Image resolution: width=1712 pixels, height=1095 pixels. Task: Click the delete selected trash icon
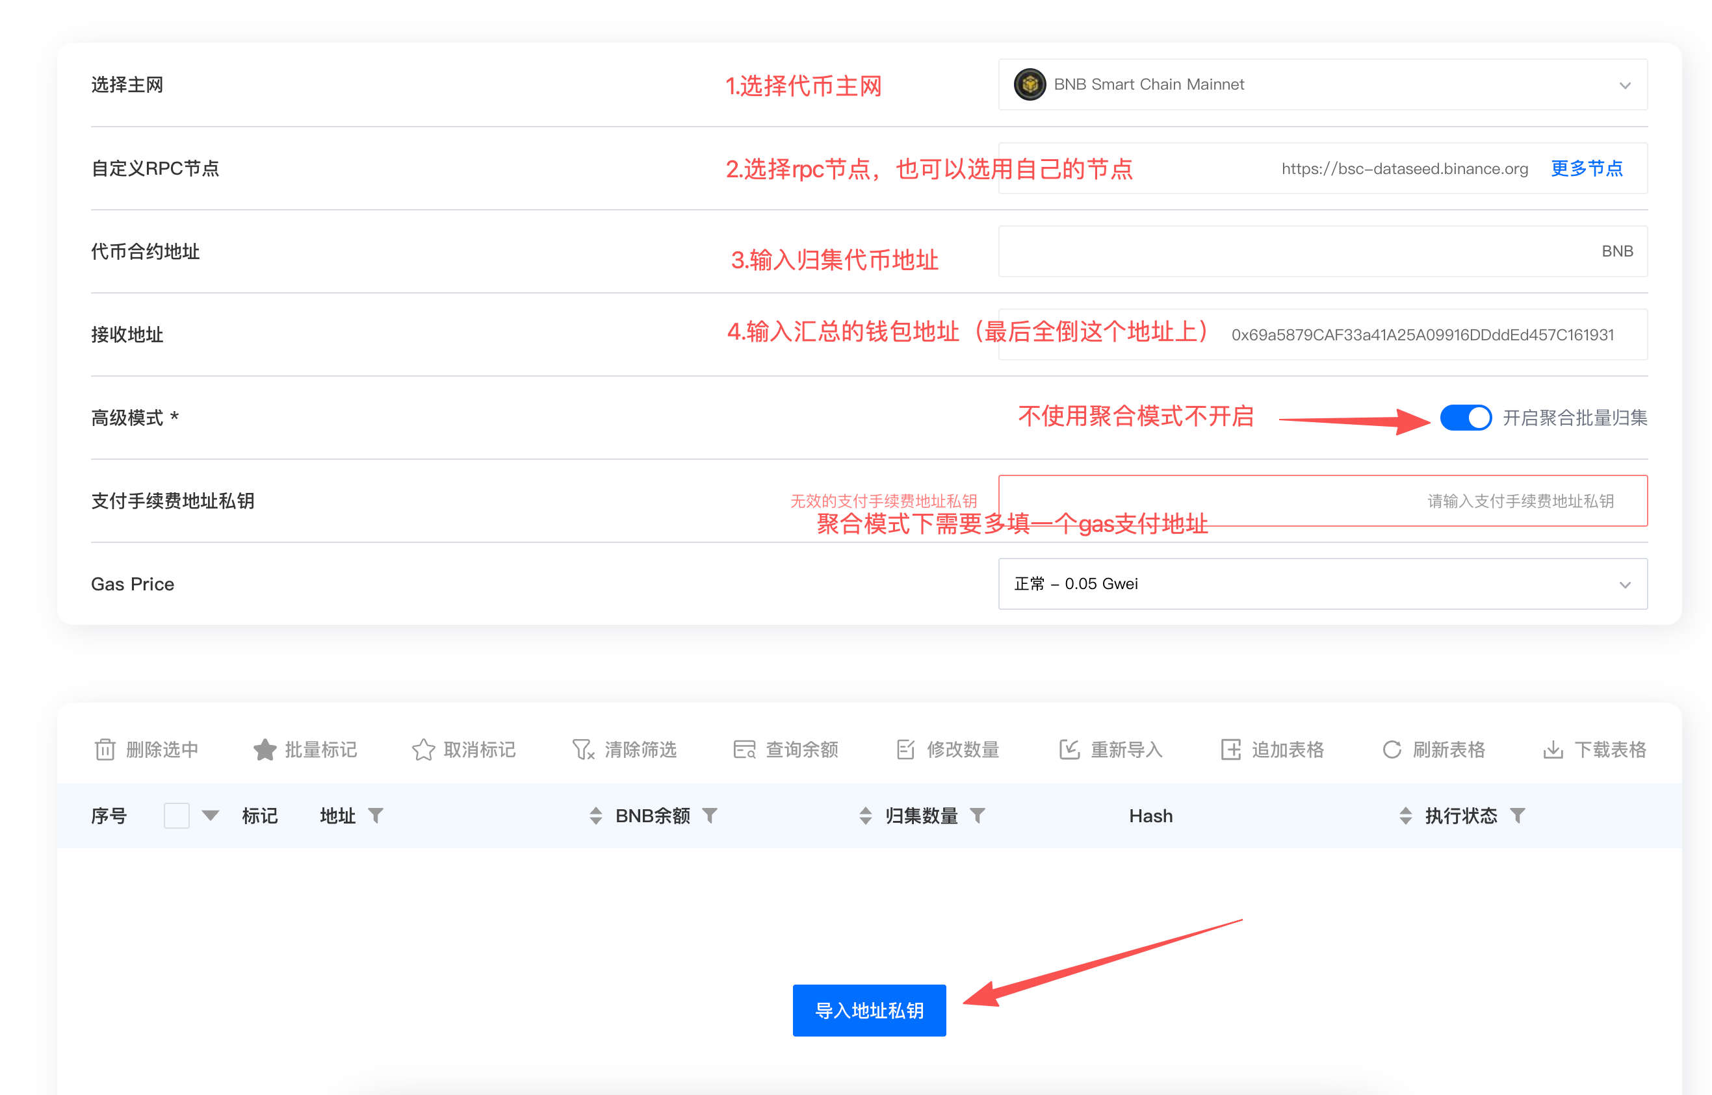tap(105, 749)
